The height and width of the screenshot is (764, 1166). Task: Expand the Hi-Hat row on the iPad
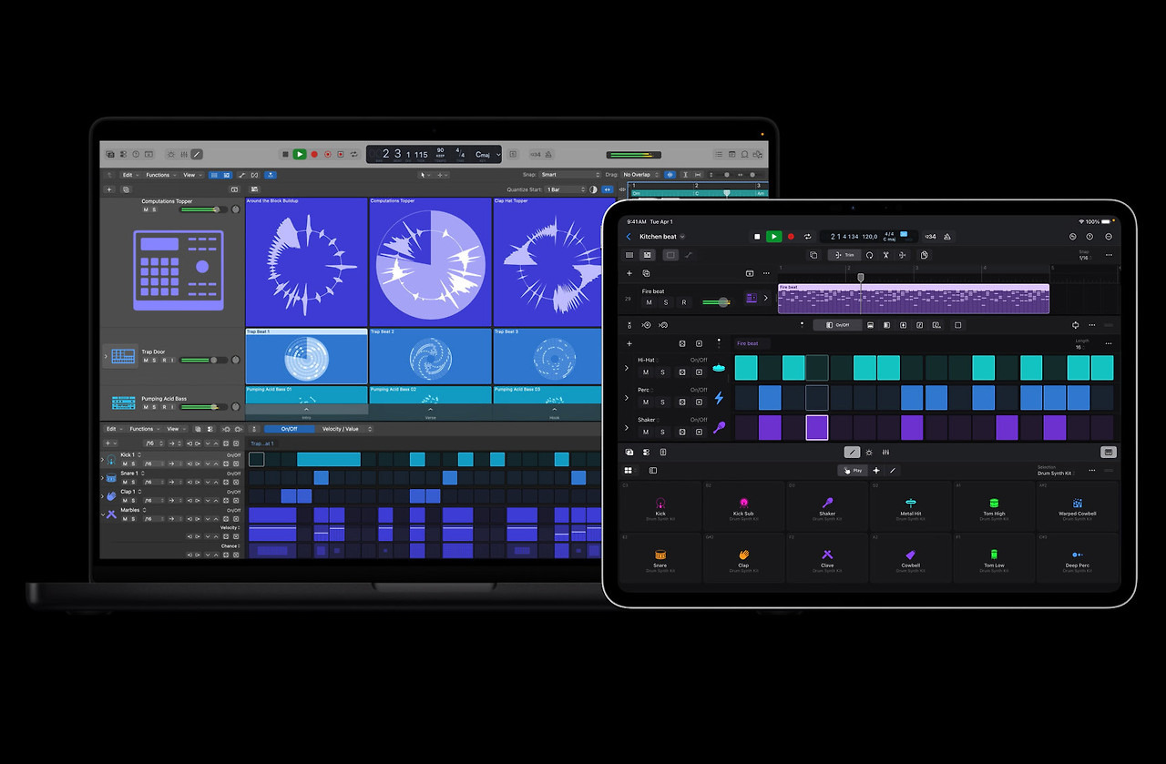(627, 368)
